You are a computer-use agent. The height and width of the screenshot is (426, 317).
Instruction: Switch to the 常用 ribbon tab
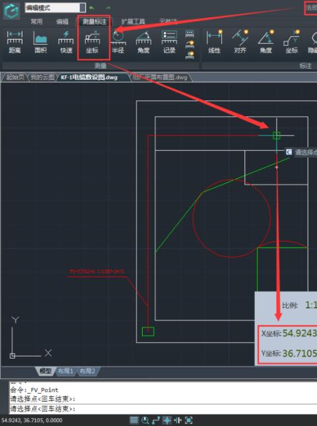[x=36, y=21]
